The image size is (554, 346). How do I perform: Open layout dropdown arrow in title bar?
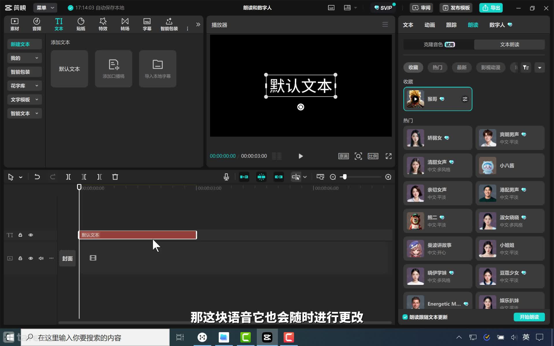(x=355, y=8)
